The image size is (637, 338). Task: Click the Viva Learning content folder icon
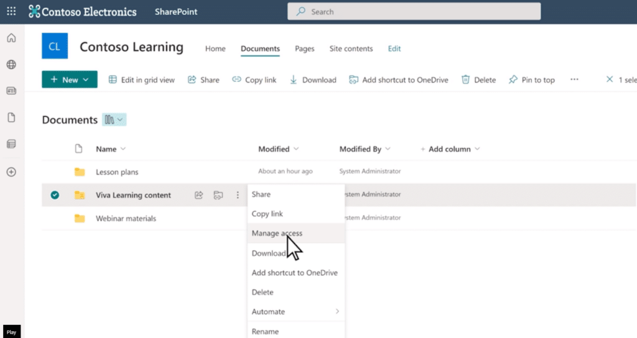click(80, 195)
